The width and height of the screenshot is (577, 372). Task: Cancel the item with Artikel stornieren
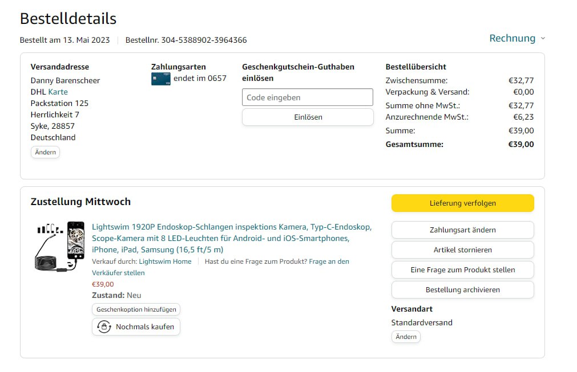tap(462, 250)
